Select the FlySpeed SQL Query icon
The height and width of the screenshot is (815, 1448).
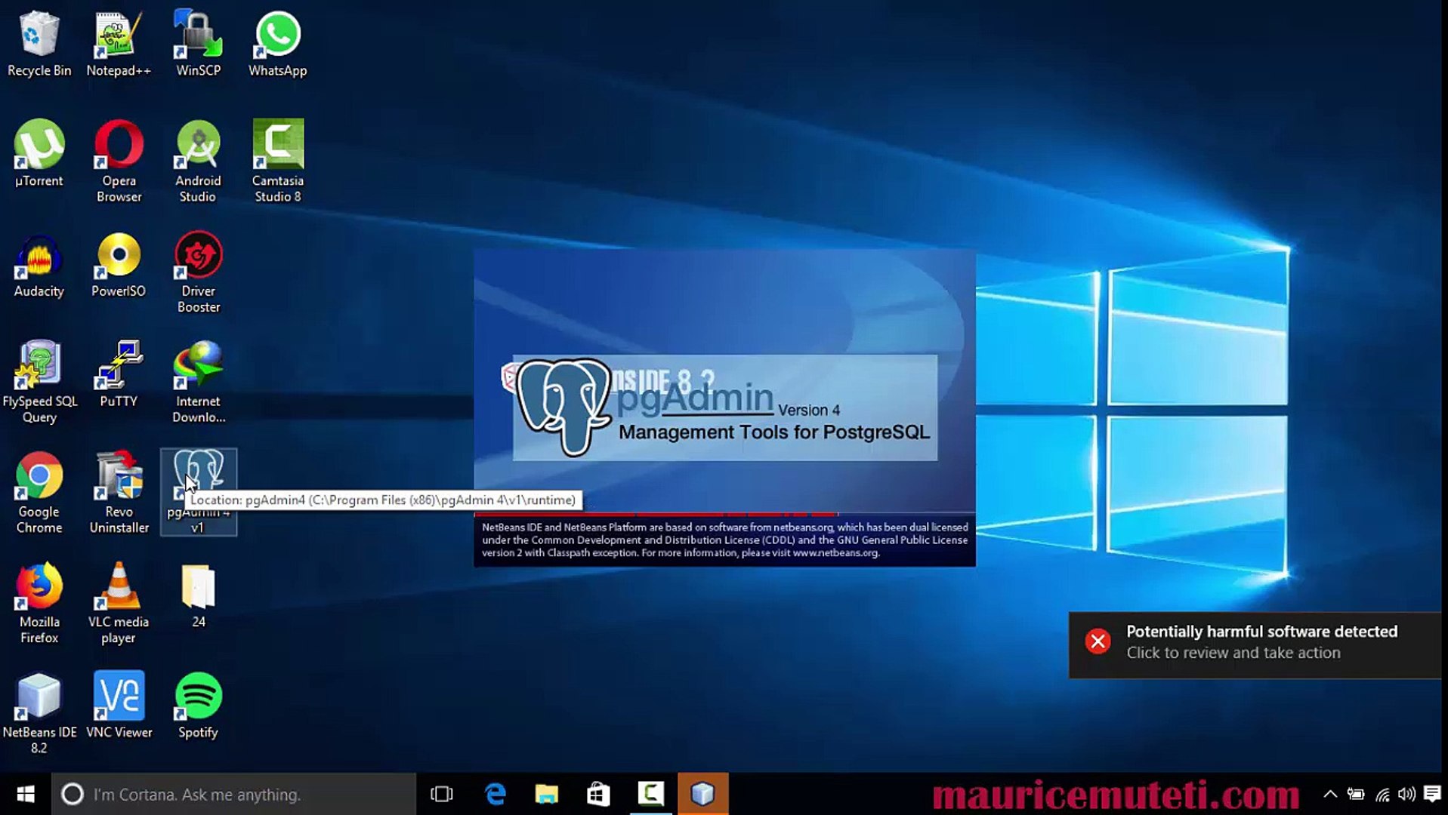tap(39, 383)
